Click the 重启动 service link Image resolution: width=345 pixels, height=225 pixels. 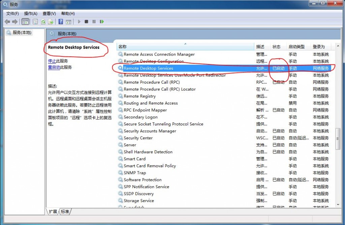(x=54, y=67)
